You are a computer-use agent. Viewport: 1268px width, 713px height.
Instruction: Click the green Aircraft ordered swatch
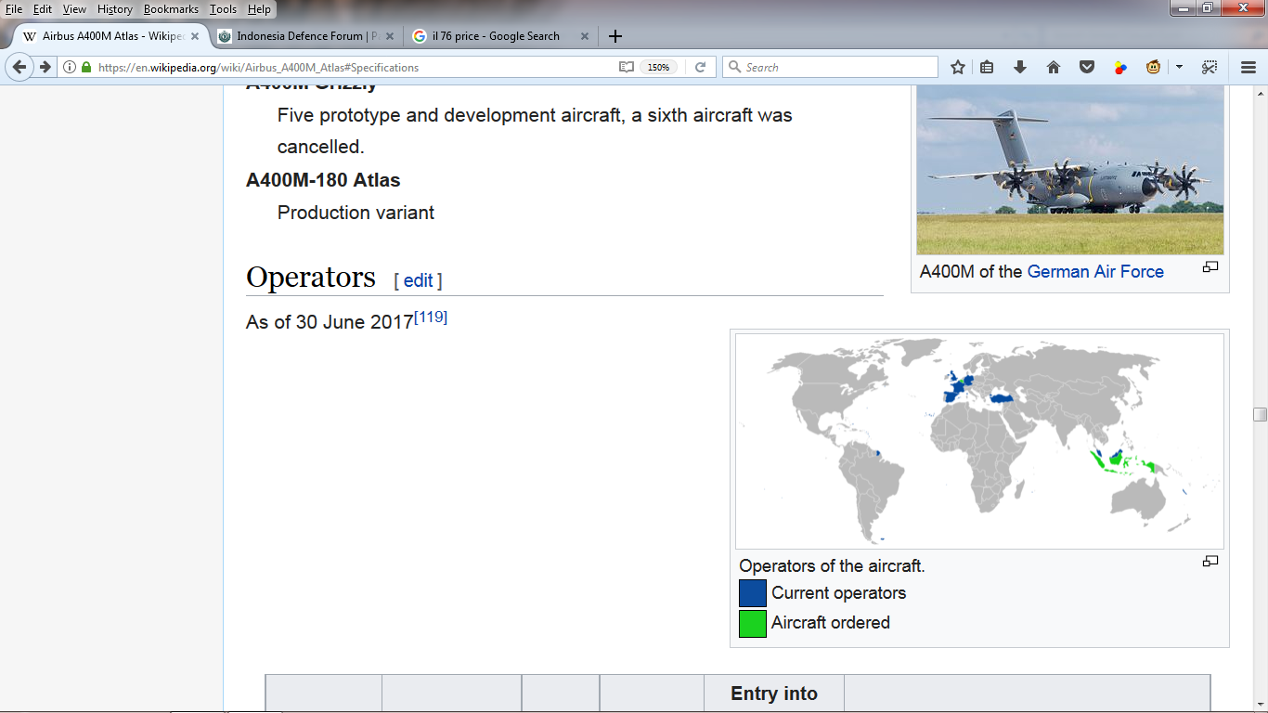(753, 623)
